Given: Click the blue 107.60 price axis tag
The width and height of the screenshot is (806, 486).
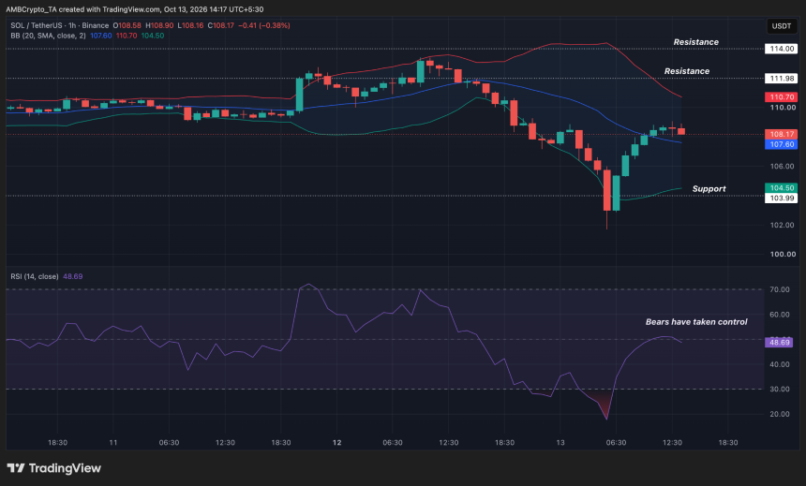Looking at the screenshot, I should pos(782,144).
